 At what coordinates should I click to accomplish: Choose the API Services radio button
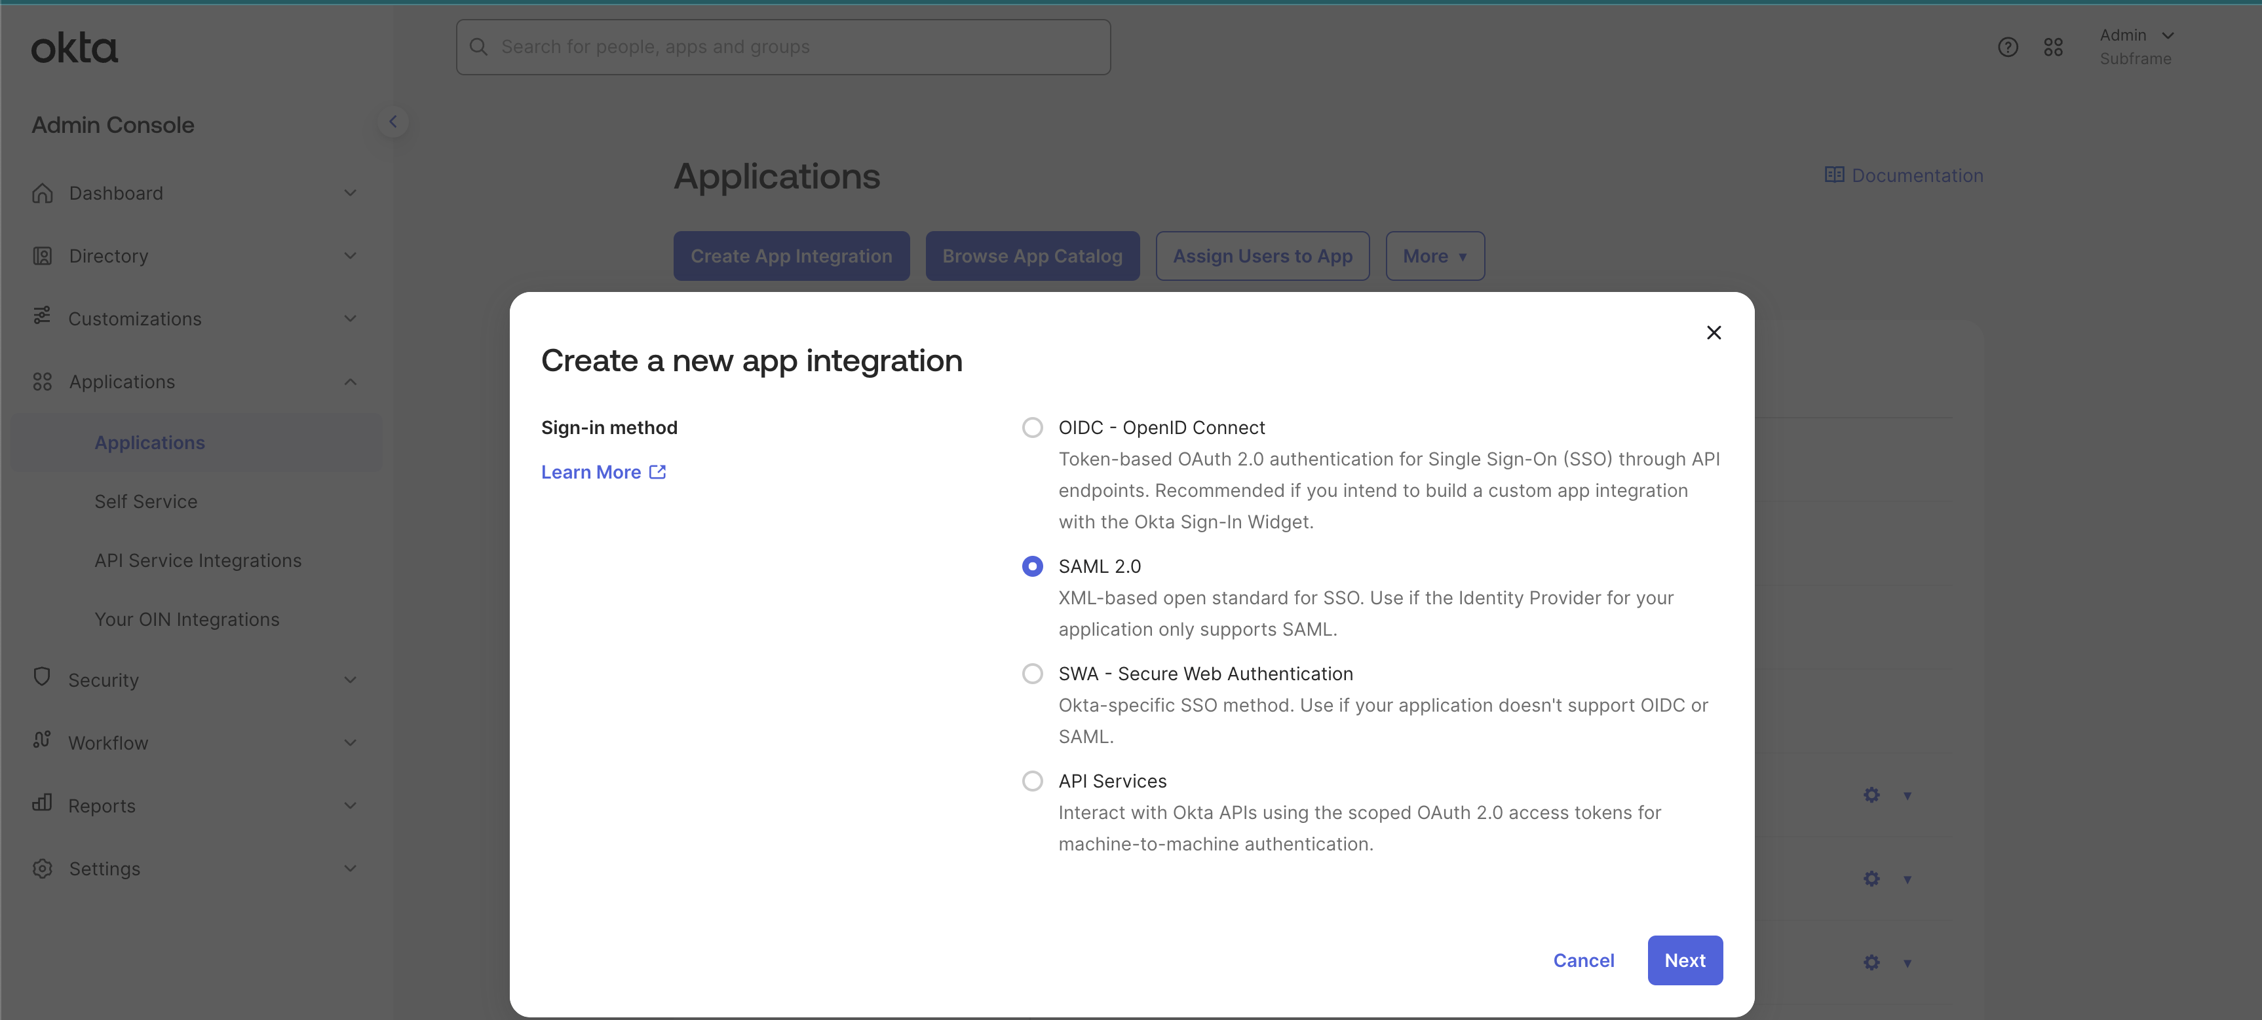(1032, 780)
